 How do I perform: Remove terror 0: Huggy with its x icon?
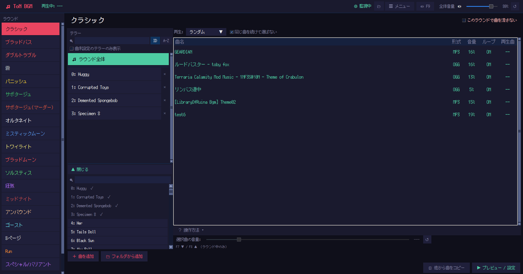click(x=165, y=74)
